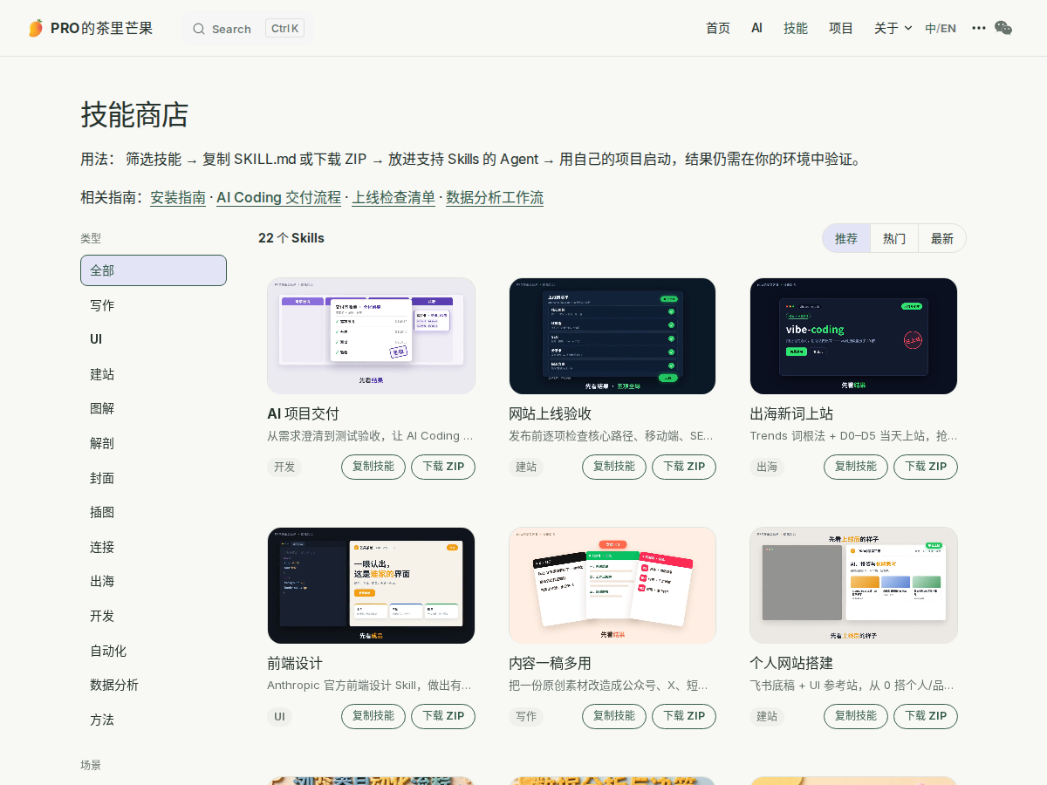Click the 个人网站搭建 card title
1047x785 pixels.
point(791,663)
